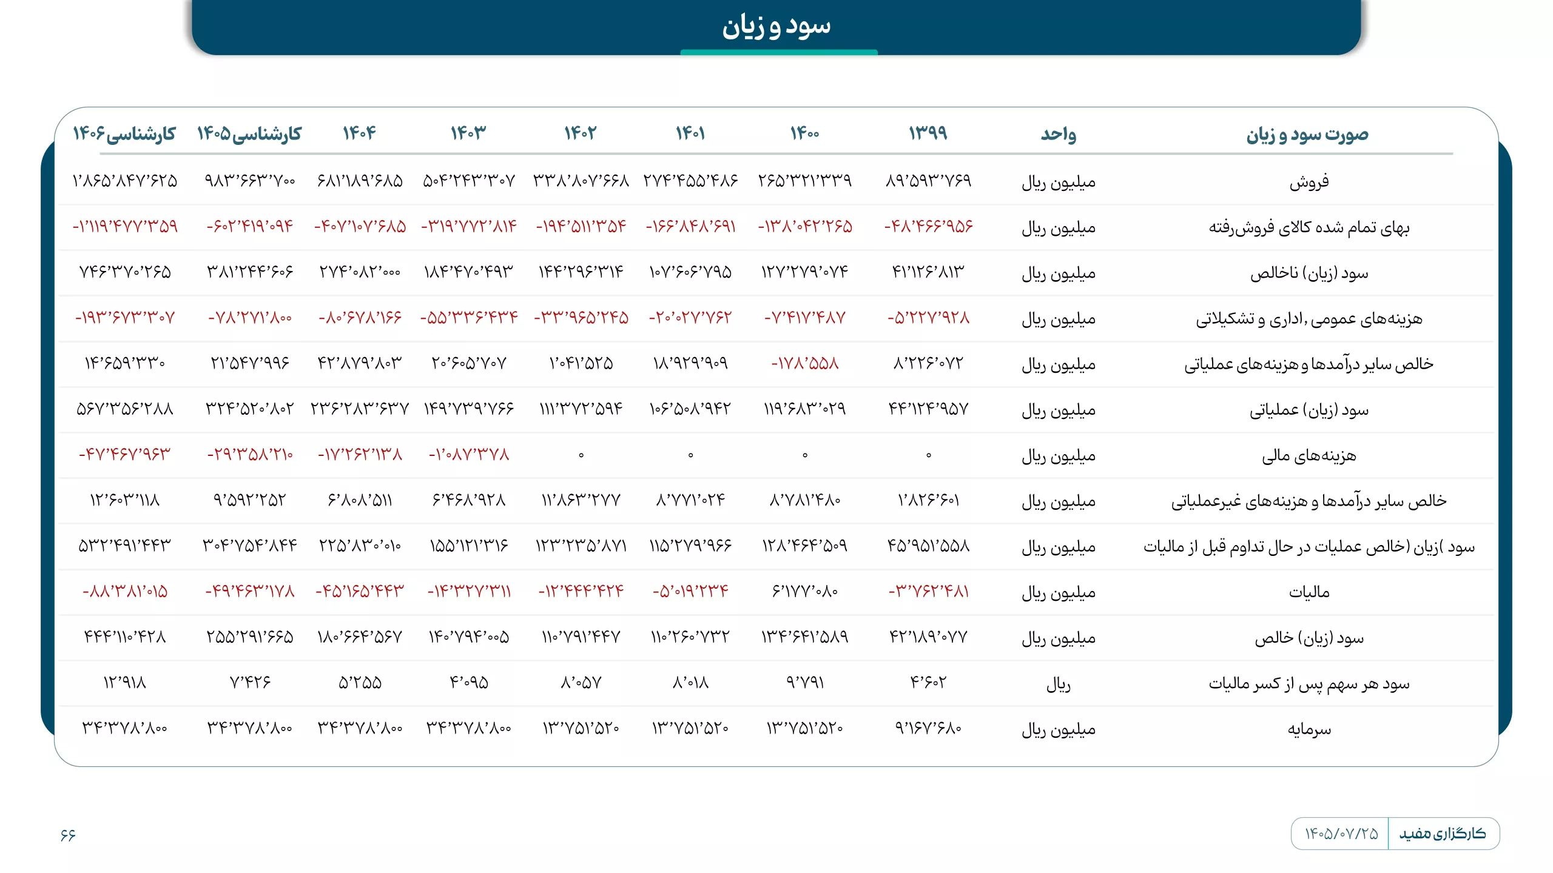
Task: Select capital value '۹٬۱۶۷٬۶۸۰'
Action: click(928, 728)
